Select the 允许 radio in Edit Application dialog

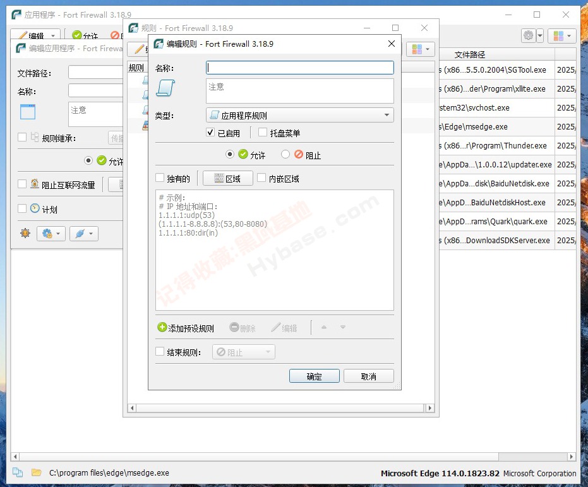pyautogui.click(x=88, y=160)
